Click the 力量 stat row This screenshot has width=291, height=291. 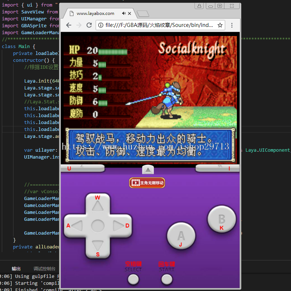click(88, 63)
